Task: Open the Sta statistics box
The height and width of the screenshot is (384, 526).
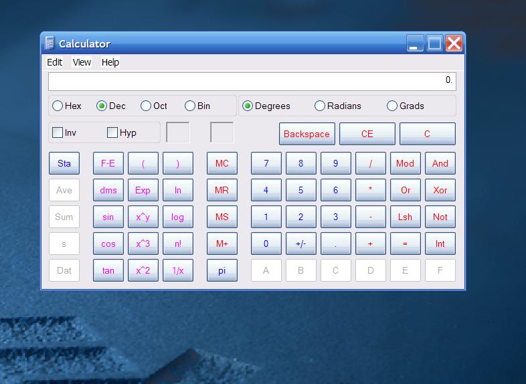Action: (64, 163)
